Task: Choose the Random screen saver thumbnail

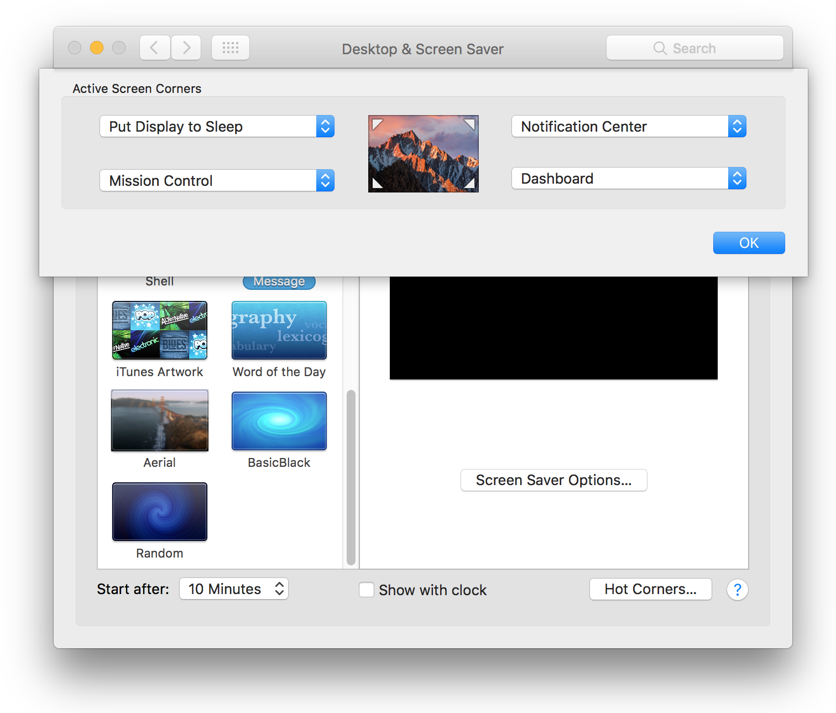Action: coord(160,512)
